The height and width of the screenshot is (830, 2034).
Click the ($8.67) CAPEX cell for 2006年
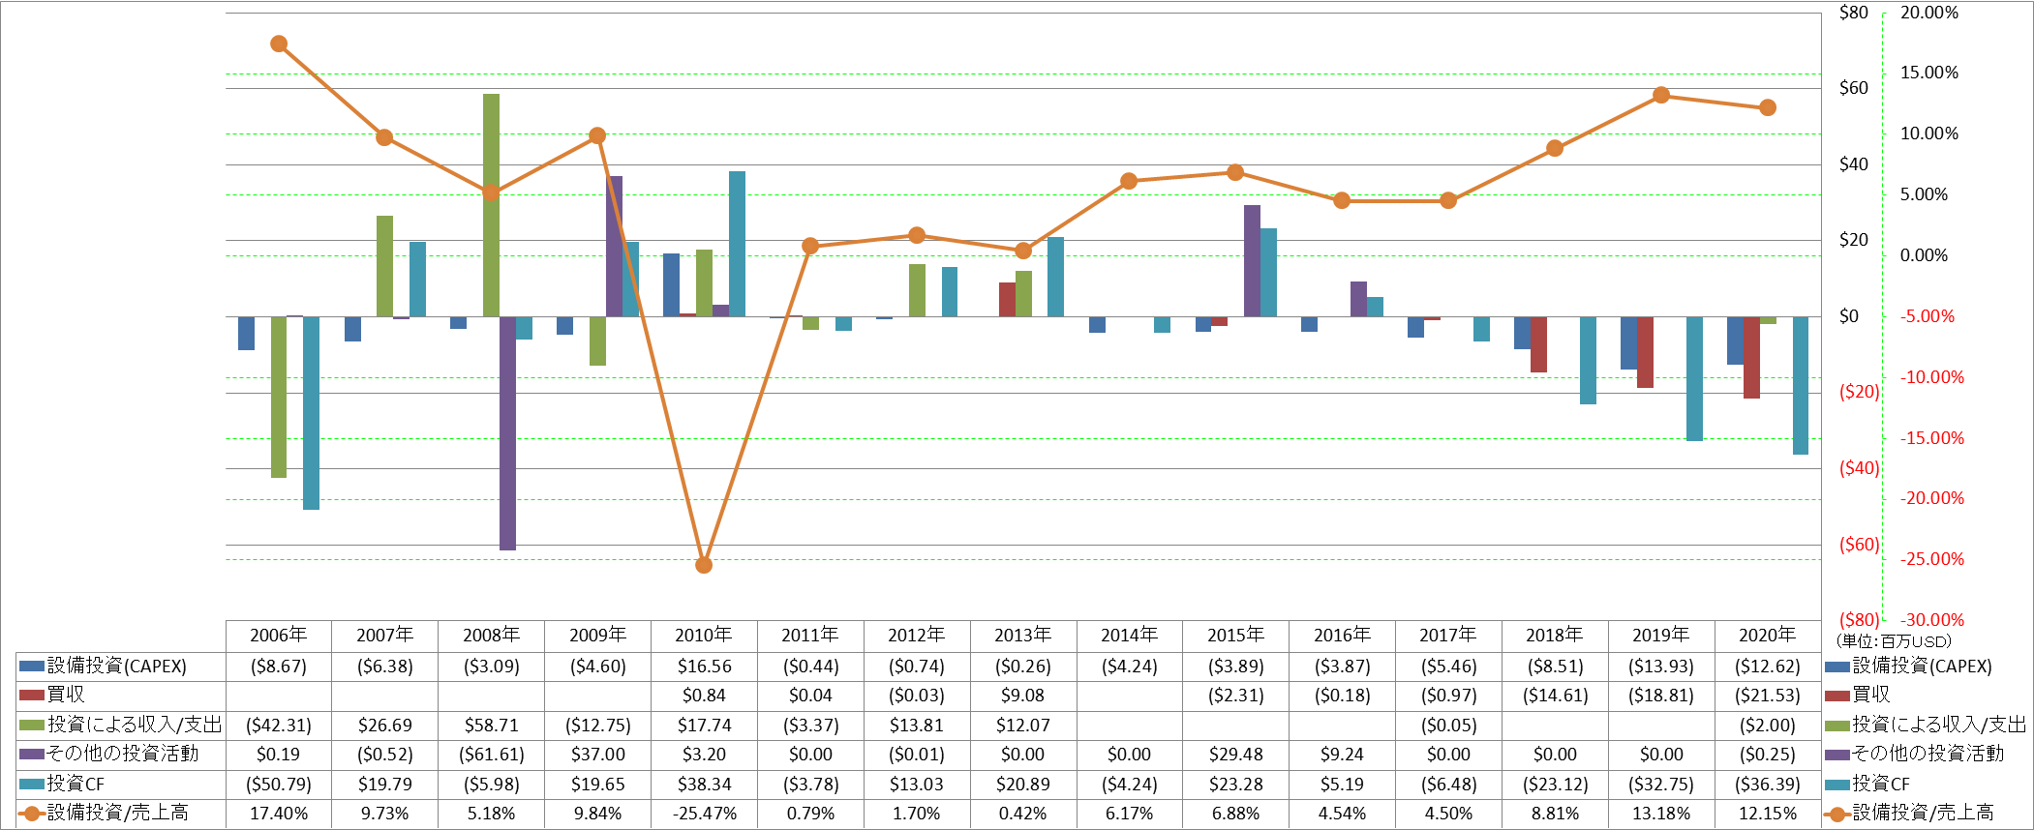[x=279, y=667]
